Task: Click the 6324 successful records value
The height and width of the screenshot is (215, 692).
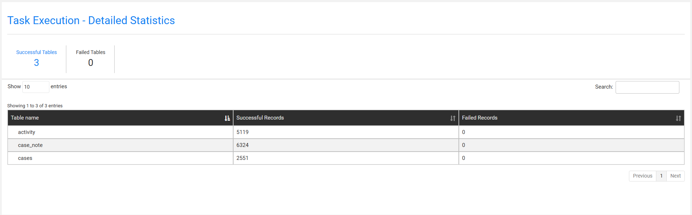Action: pos(243,145)
